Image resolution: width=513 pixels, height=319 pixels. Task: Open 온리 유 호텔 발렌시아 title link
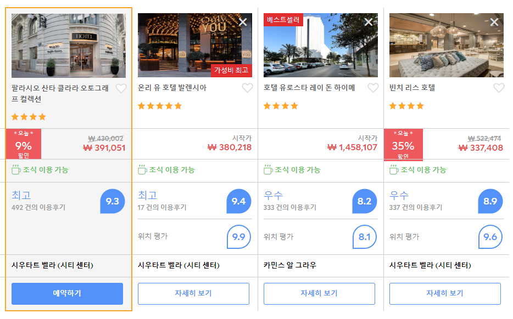172,88
